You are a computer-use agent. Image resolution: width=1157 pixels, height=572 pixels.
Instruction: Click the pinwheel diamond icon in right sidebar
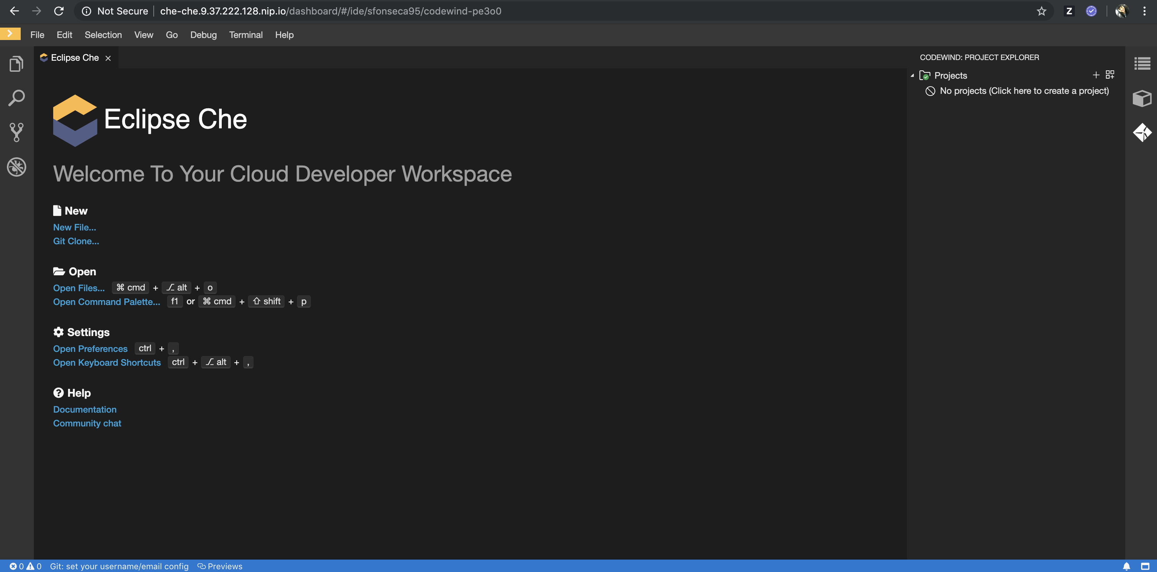pyautogui.click(x=1142, y=132)
